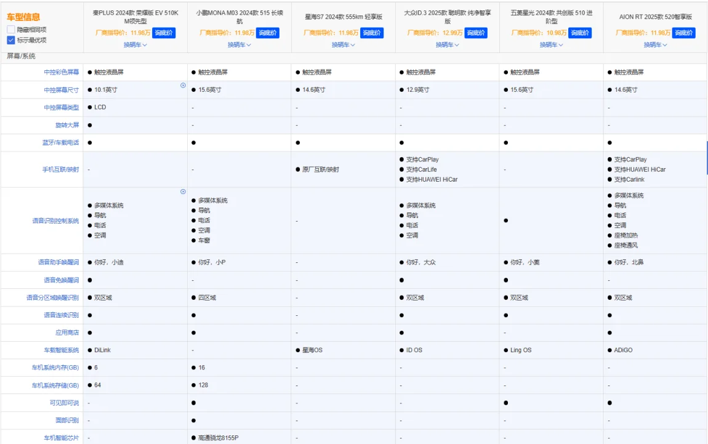708x444 pixels.
Task: Click the 应用商店 parameter label
Action: click(67, 333)
